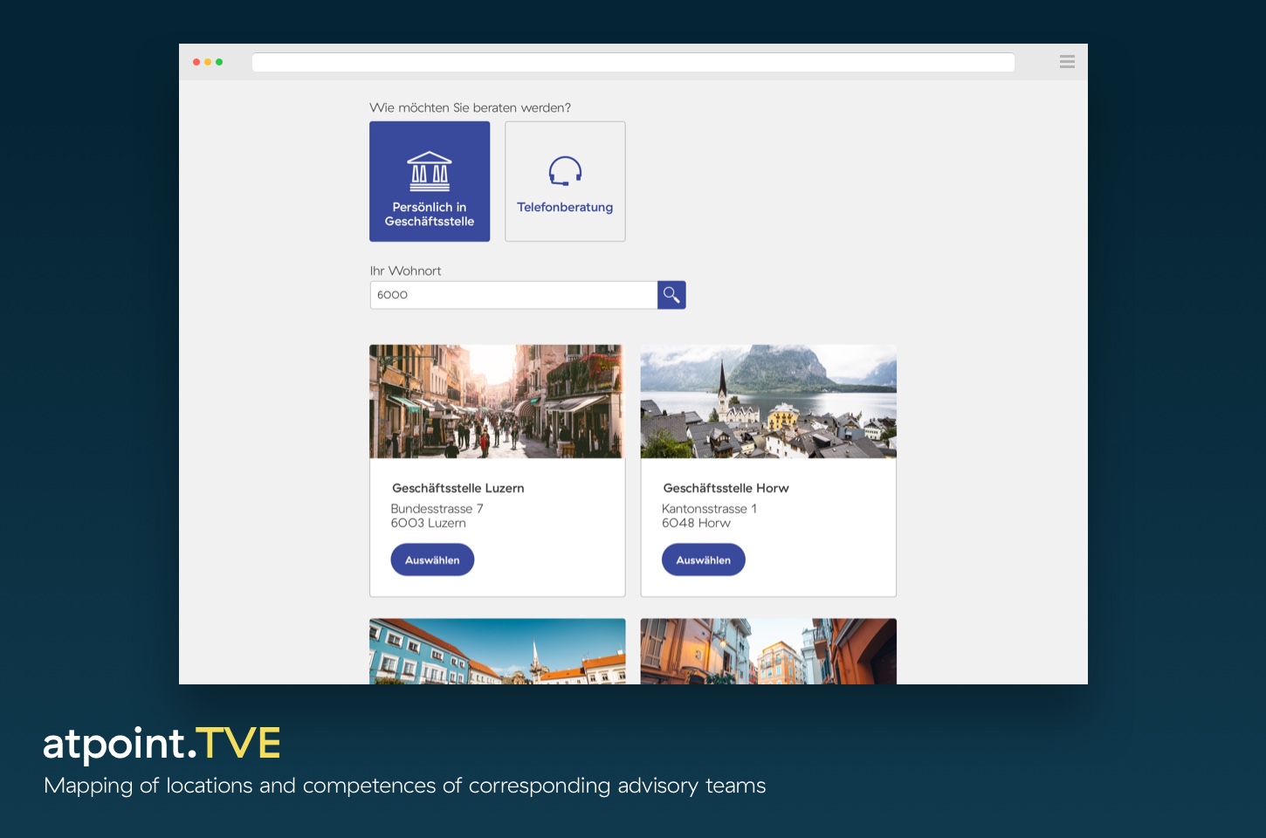This screenshot has width=1266, height=838.
Task: Open the orange alley photo thumbnail
Action: tap(768, 651)
